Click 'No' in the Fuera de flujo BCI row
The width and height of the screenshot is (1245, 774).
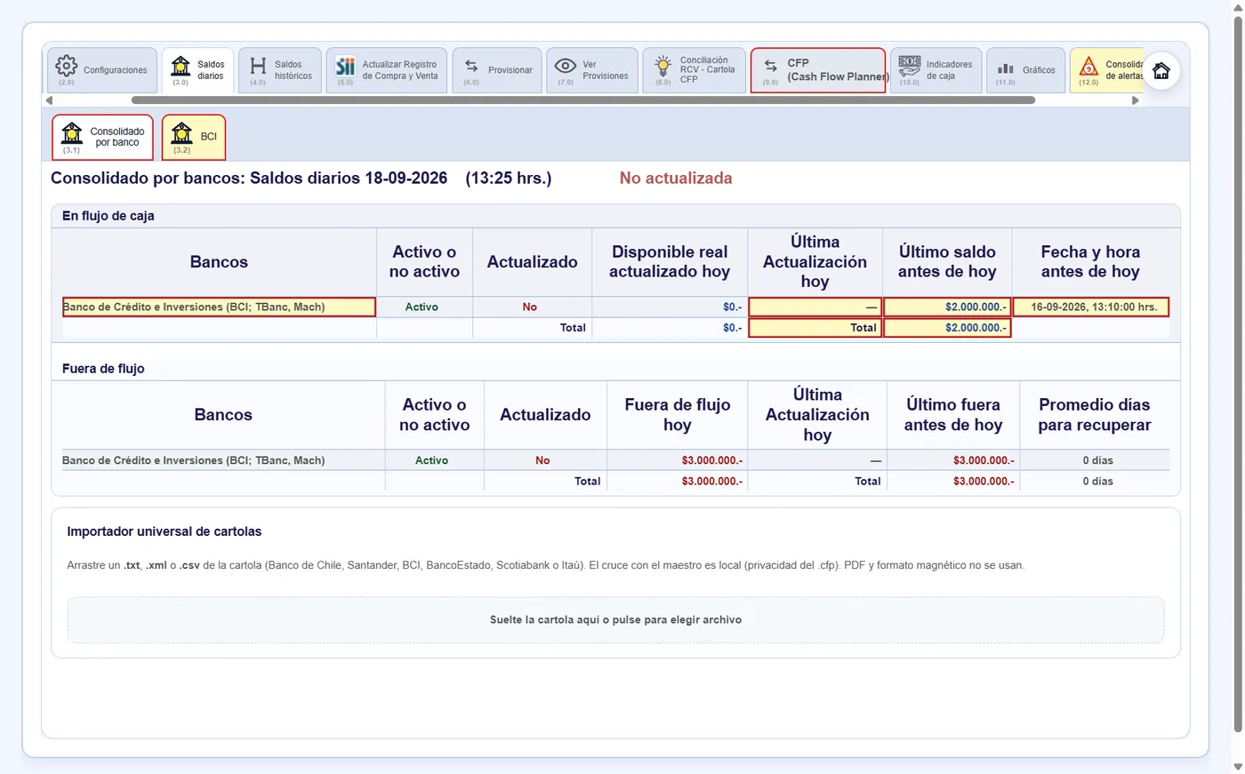542,460
